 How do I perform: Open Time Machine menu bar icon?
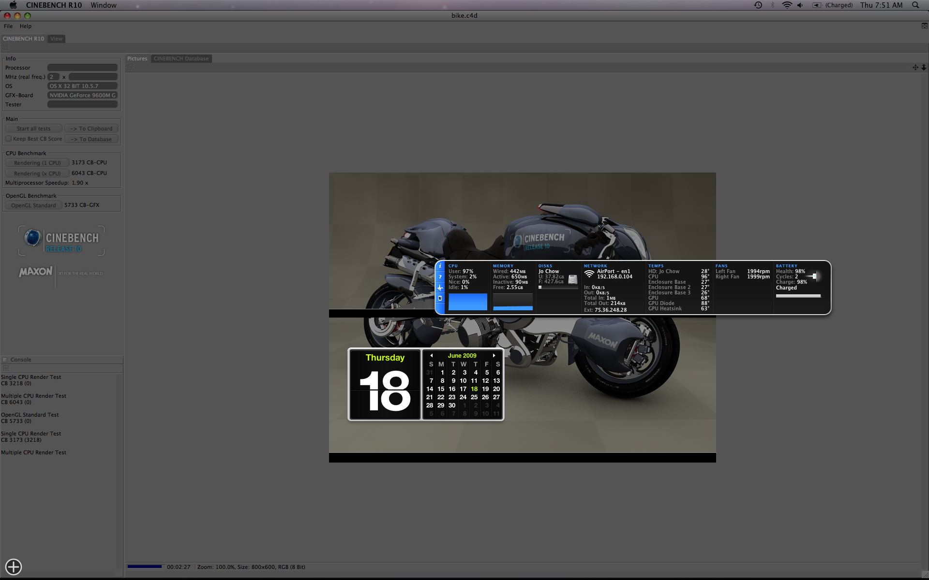758,5
